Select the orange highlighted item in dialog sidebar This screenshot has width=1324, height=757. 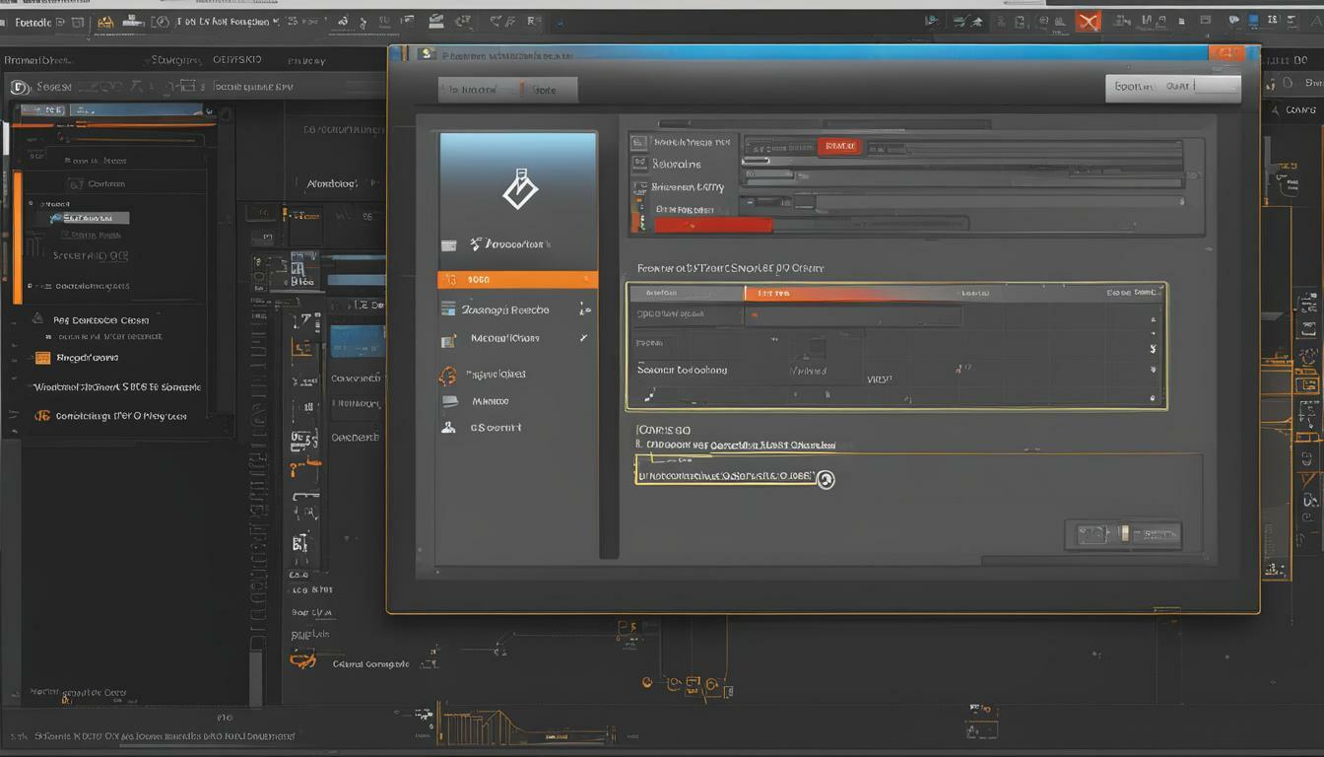click(x=517, y=280)
